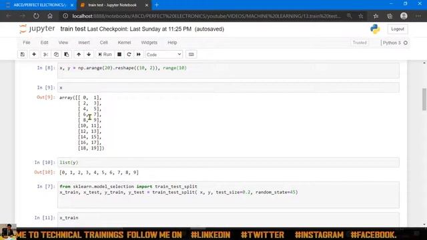Click the Out[10] list output text
The height and width of the screenshot is (240, 427).
tap(99, 173)
